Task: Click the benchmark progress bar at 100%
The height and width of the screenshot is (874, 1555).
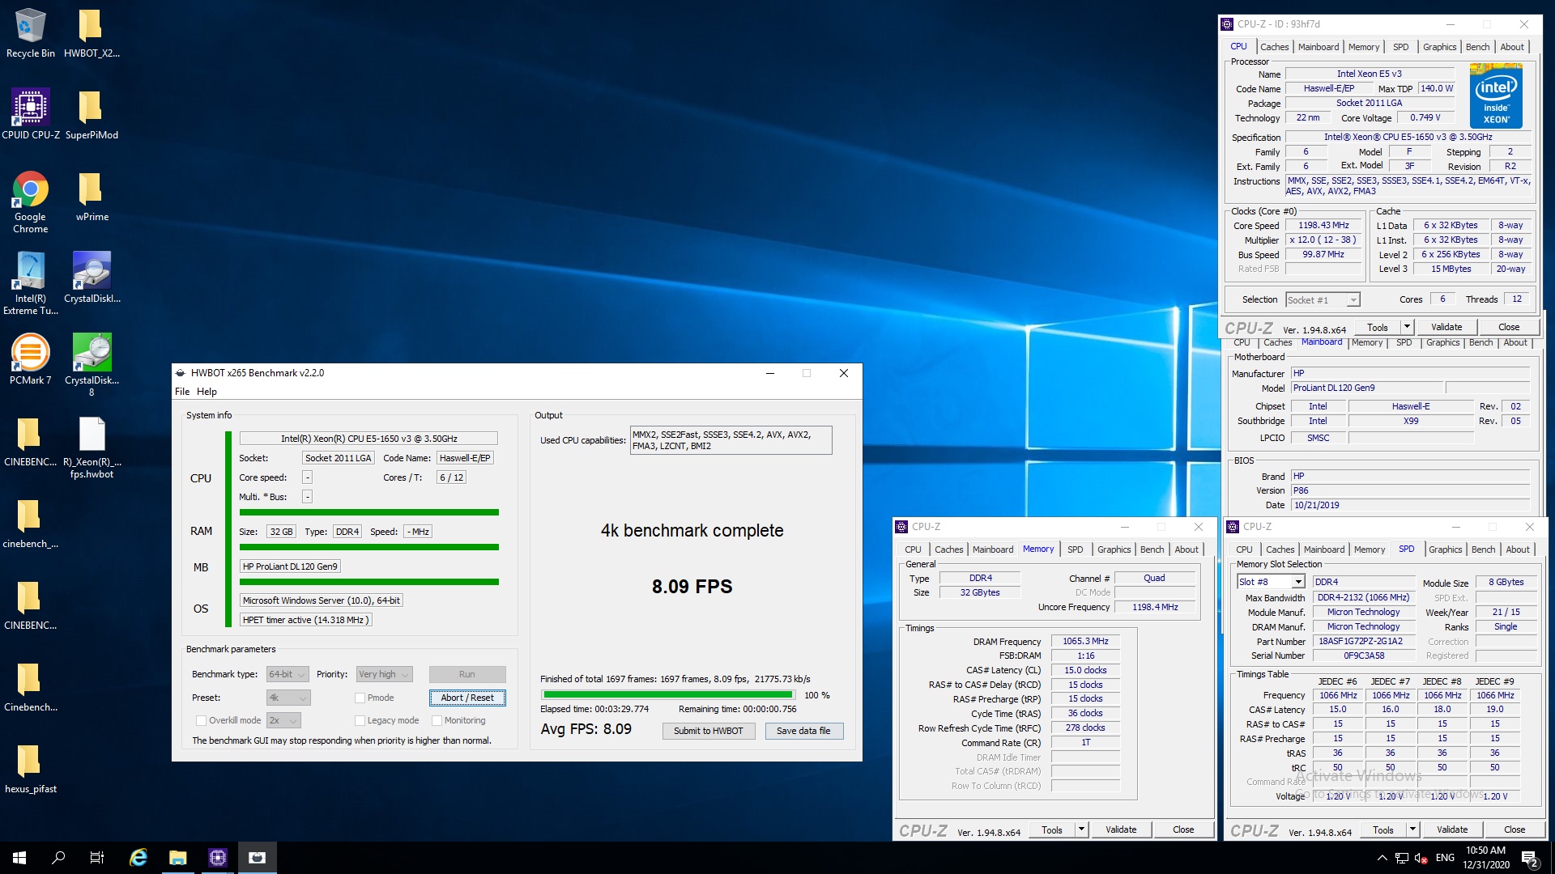Action: coord(668,695)
